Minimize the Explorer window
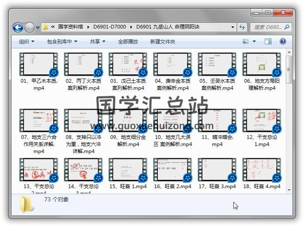Image resolution: width=304 pixels, height=227 pixels. tap(256, 13)
